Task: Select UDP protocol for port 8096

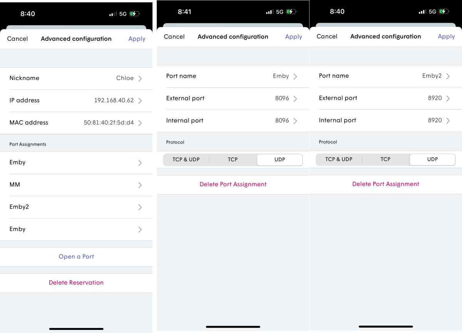Action: coord(280,160)
